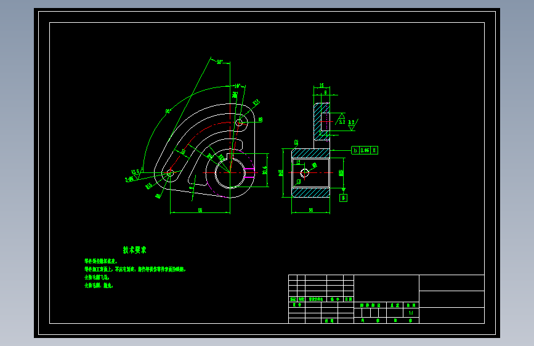The image size is (534, 346).
Task: Select the small hole at bracket's upper right
Action: pyautogui.click(x=239, y=123)
